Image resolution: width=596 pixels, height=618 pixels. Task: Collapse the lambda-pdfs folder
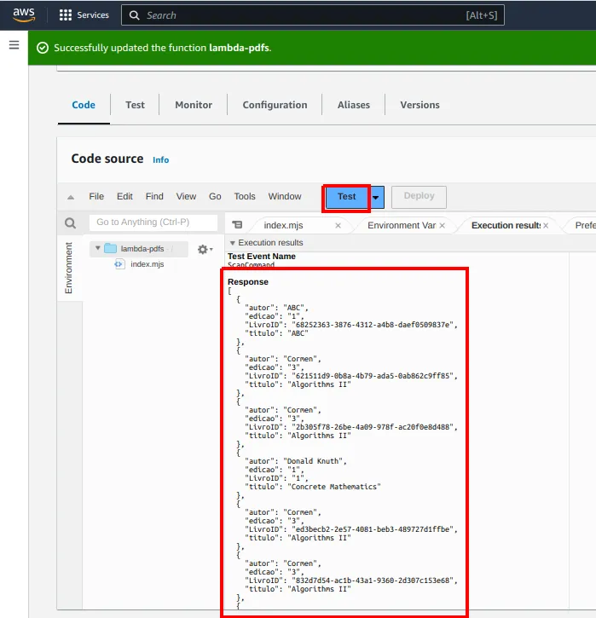click(x=98, y=248)
